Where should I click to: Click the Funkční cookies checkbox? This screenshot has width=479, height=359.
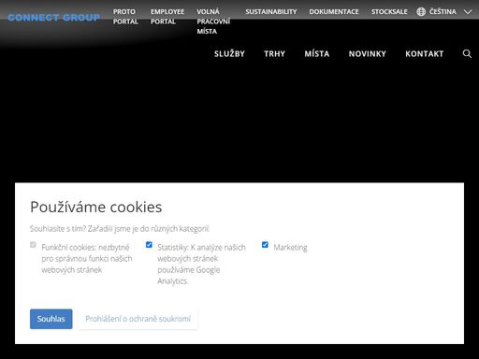click(x=33, y=245)
